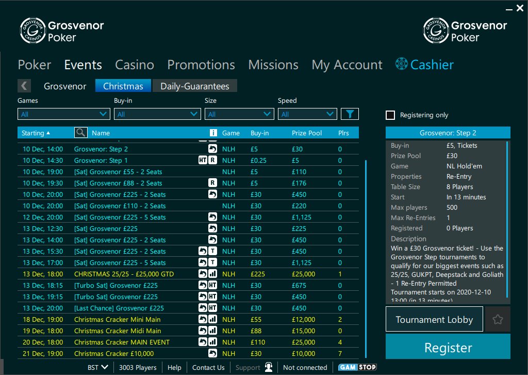Add tournament to favorites with star icon

pos(498,319)
